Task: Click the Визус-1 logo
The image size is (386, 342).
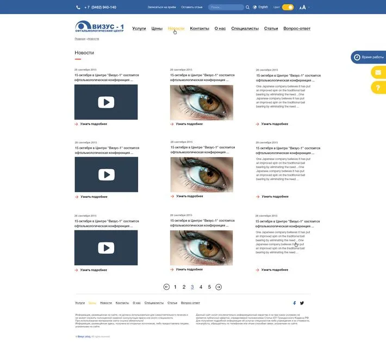Action: pyautogui.click(x=99, y=27)
